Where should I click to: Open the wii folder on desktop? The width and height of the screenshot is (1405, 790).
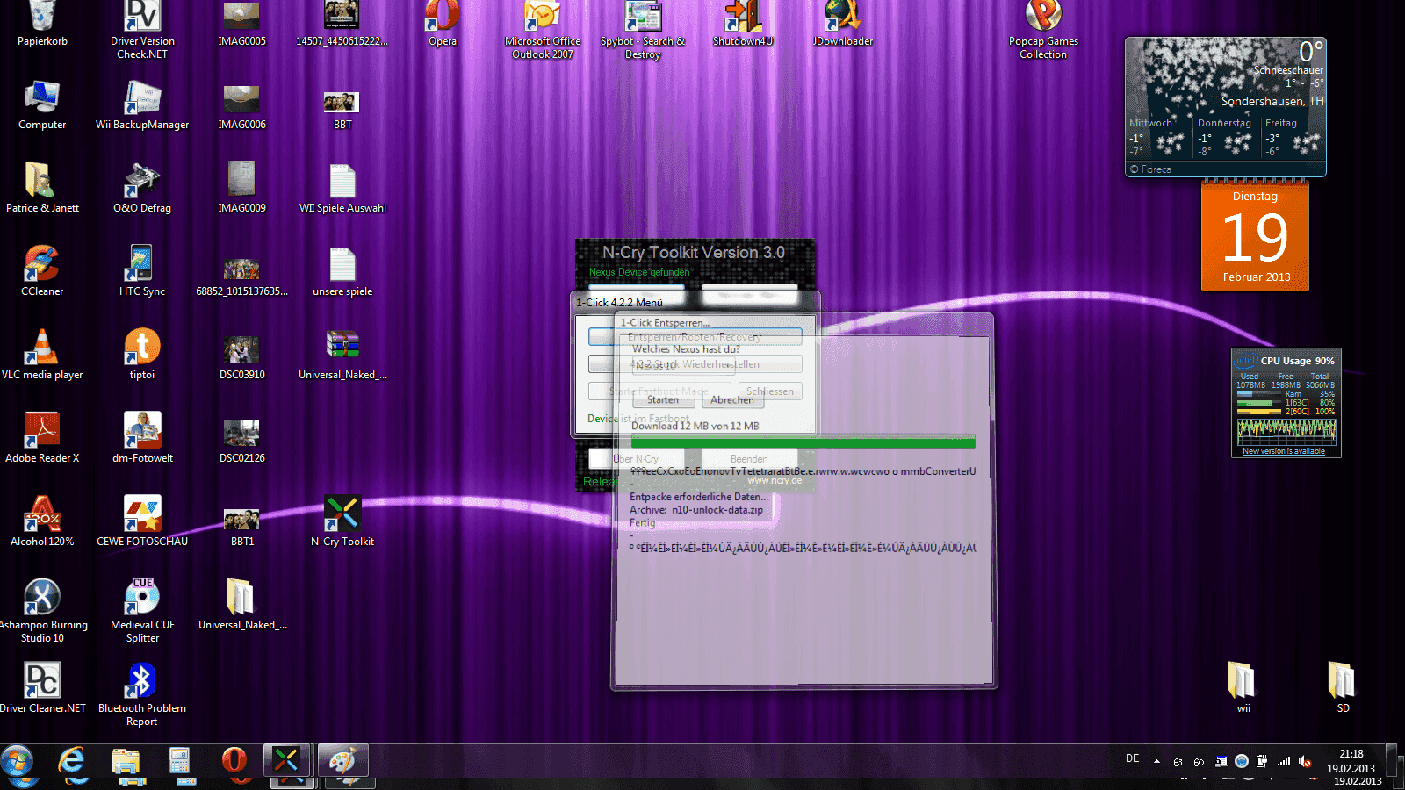click(1243, 680)
